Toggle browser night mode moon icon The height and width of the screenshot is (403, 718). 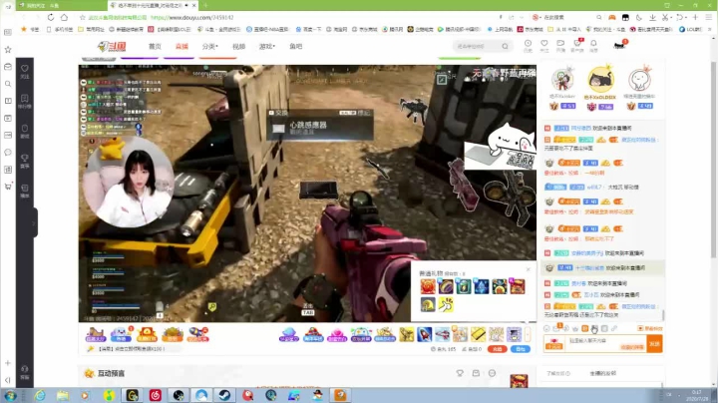click(x=639, y=17)
